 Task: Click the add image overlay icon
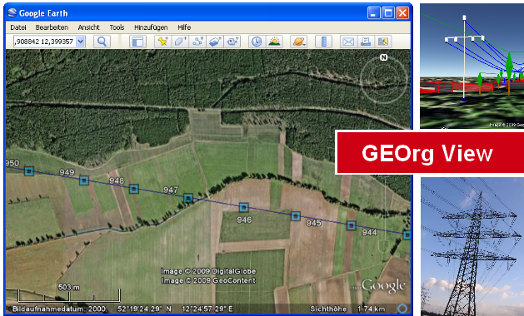pyautogui.click(x=215, y=42)
